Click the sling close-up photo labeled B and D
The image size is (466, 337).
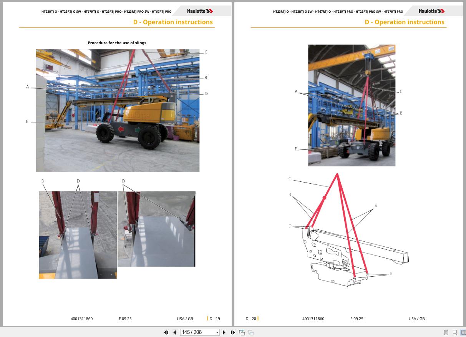pyautogui.click(x=78, y=235)
